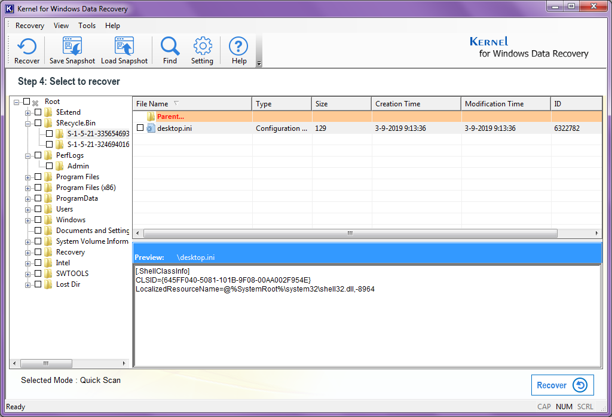
Task: Expand the Users tree node
Action: click(x=27, y=210)
